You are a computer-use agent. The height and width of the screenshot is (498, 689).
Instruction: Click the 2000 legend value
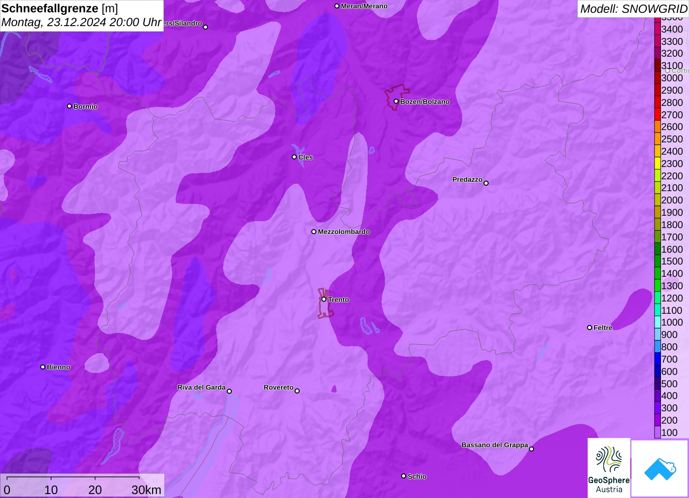click(672, 200)
